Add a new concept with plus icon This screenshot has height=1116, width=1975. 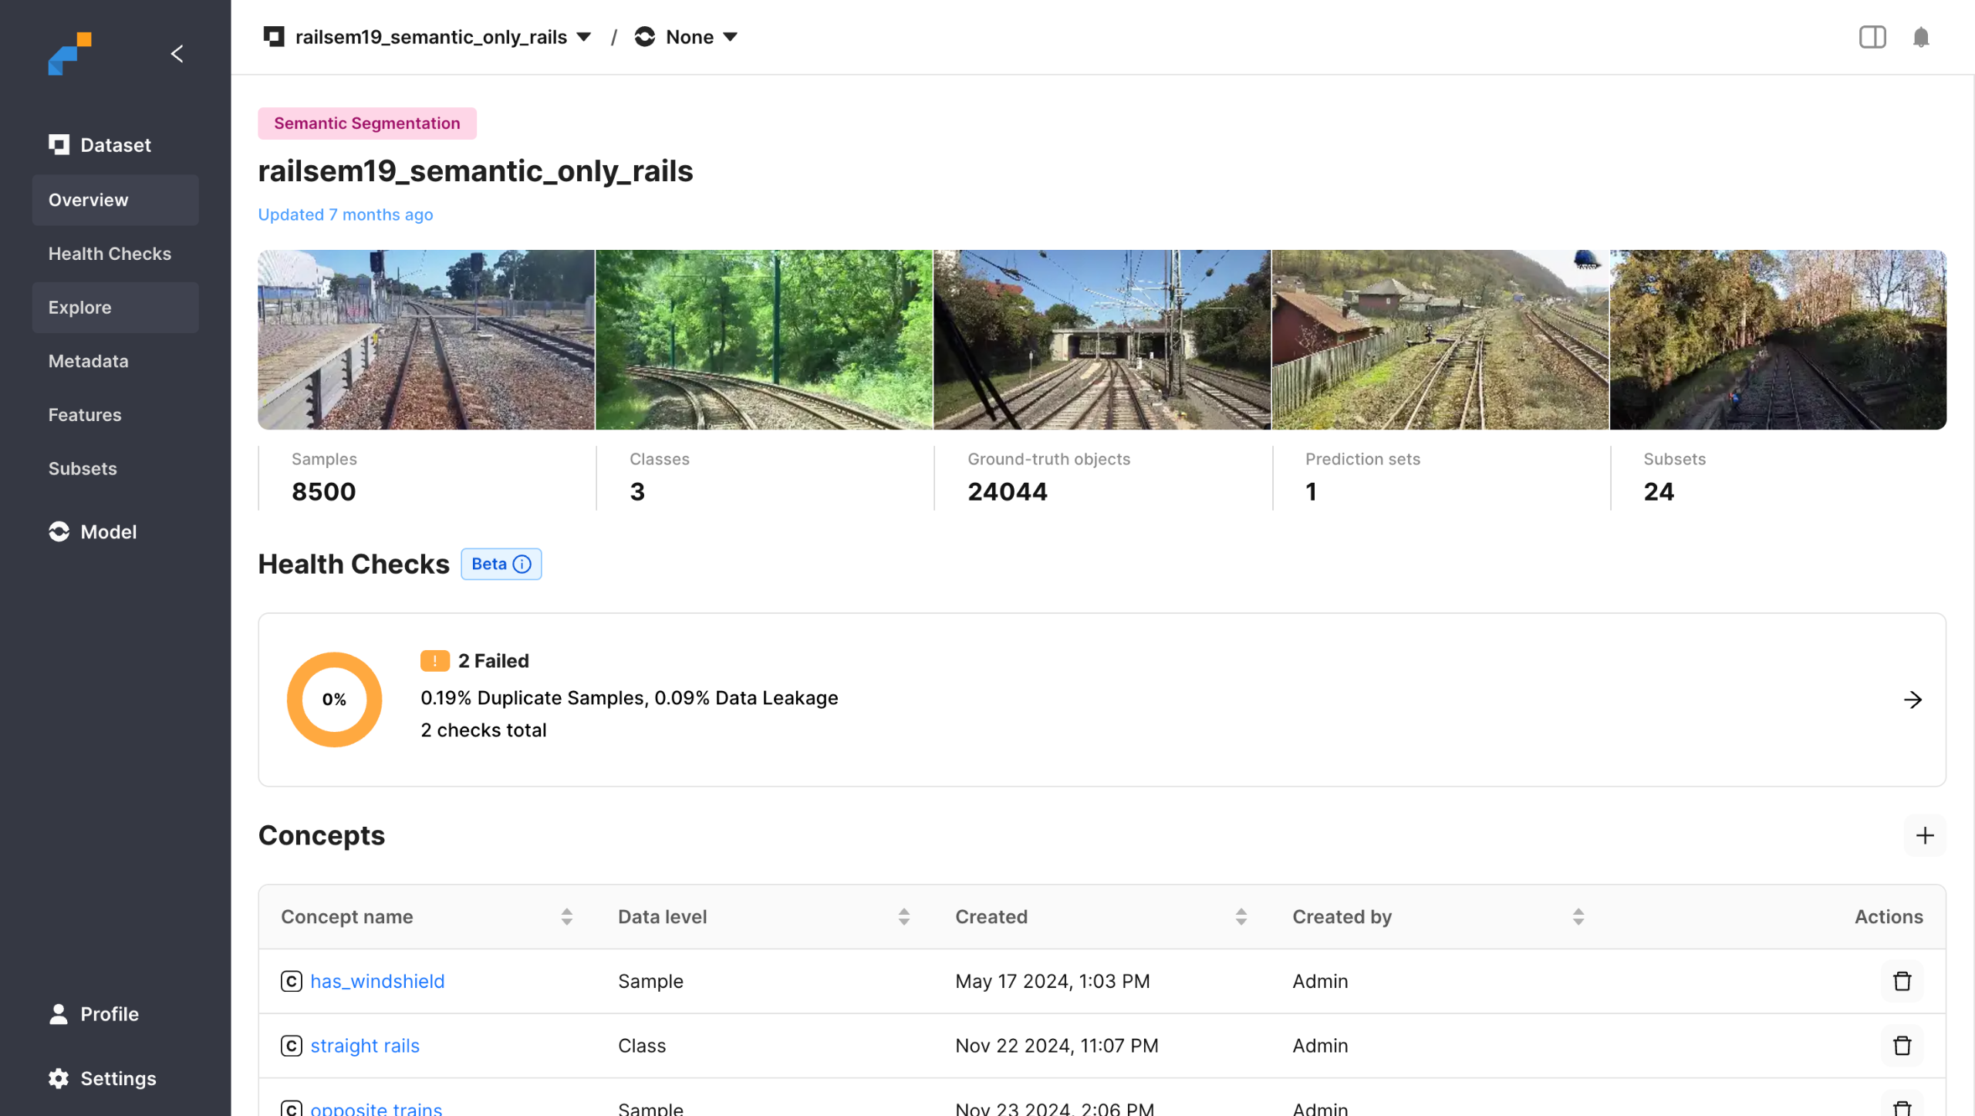click(1924, 835)
